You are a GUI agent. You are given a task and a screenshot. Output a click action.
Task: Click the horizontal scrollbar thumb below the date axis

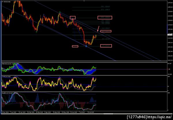click(x=108, y=114)
